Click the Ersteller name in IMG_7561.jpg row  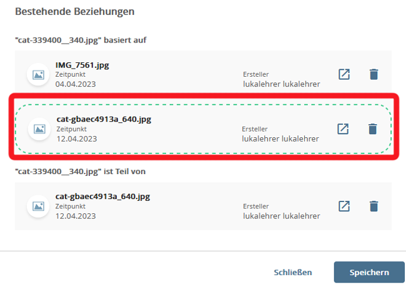[x=281, y=84]
